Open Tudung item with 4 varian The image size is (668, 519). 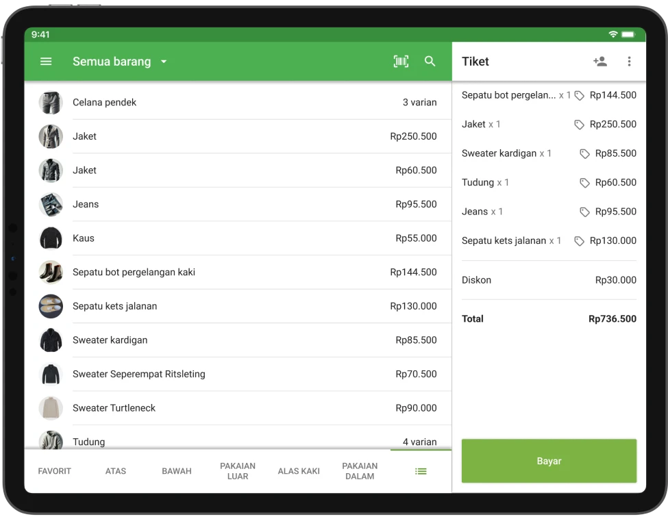tap(237, 441)
